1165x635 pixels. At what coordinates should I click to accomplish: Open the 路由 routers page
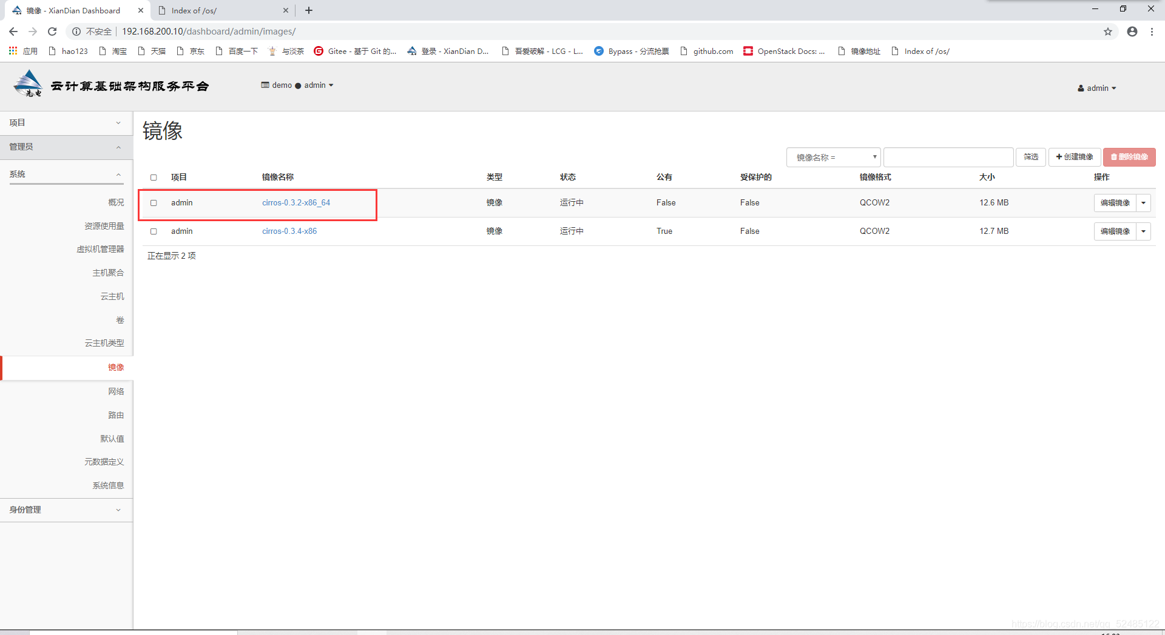click(116, 415)
